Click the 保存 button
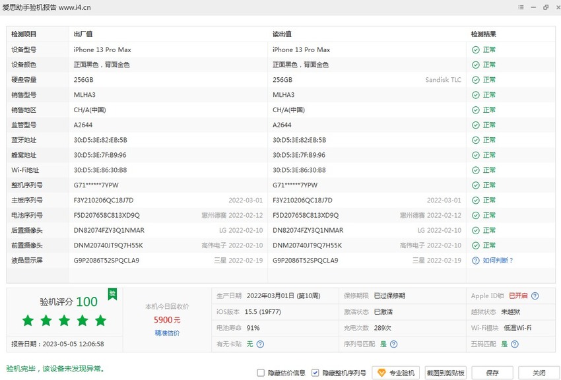Image resolution: width=561 pixels, height=380 pixels. pyautogui.click(x=492, y=373)
